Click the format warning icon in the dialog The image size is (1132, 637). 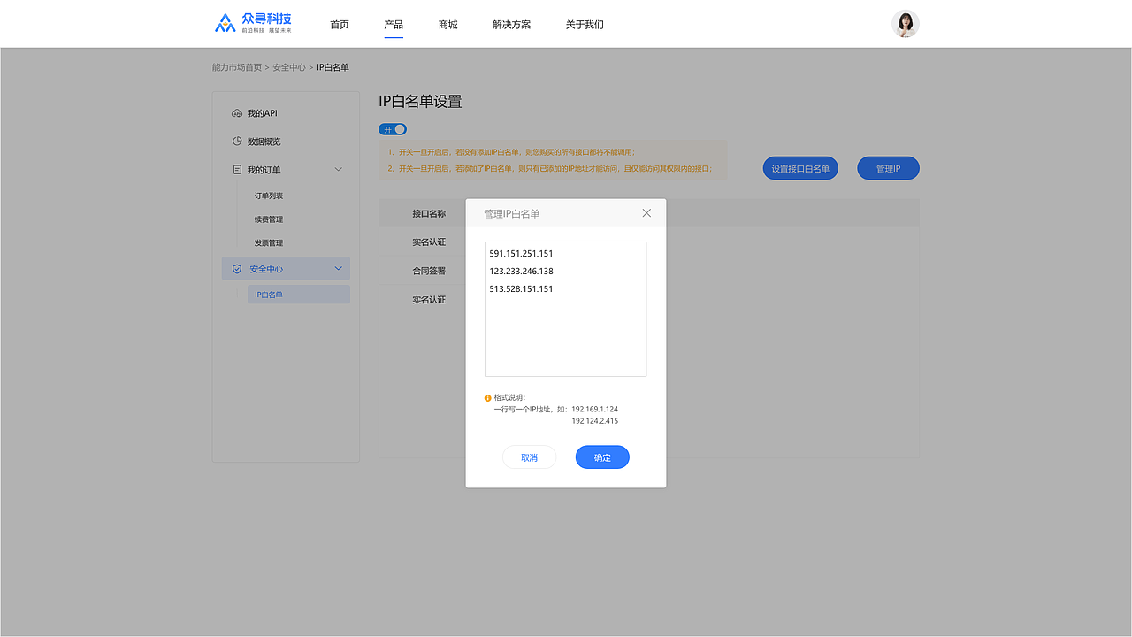tap(486, 397)
